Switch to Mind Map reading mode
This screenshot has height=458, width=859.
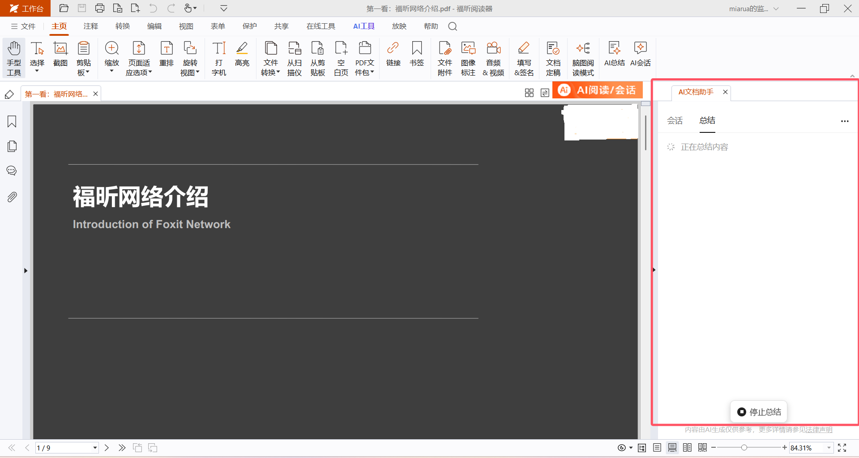(x=583, y=59)
